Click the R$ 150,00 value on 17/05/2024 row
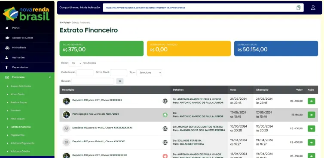324x158 pixels. pyautogui.click(x=297, y=115)
